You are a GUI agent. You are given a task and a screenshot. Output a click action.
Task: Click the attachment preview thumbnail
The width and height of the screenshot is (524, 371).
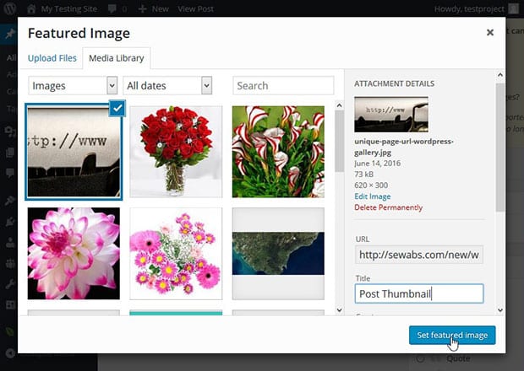tap(391, 115)
